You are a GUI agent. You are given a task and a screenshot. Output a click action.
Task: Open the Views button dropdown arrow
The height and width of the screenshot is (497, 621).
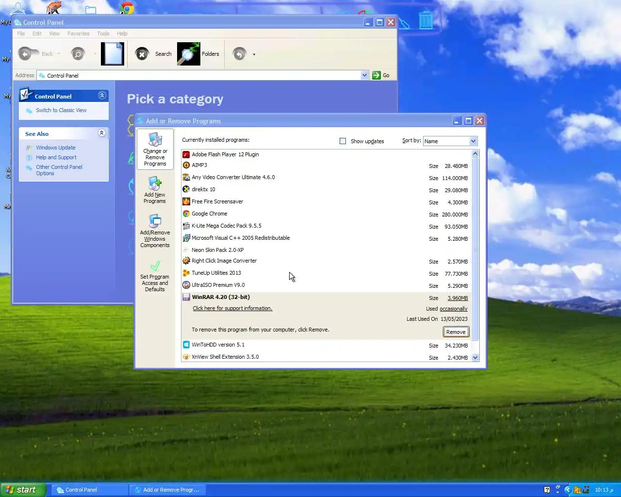click(x=254, y=54)
